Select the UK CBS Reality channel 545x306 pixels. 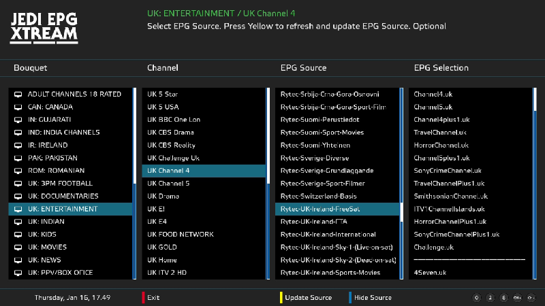pyautogui.click(x=204, y=146)
